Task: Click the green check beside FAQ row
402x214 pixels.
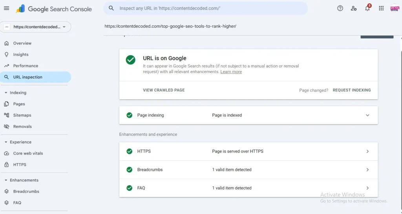Action: pos(130,188)
